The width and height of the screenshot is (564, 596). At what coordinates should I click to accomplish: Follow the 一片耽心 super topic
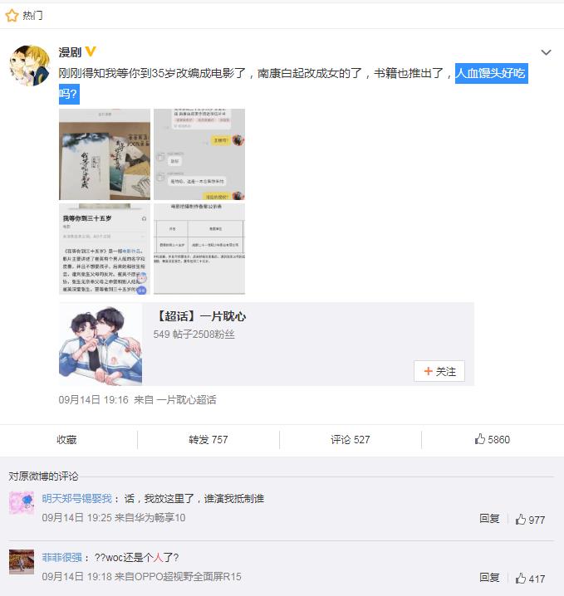click(439, 371)
